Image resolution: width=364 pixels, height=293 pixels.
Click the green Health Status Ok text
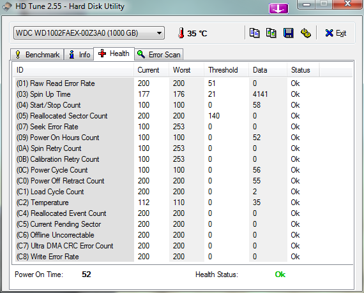click(280, 275)
